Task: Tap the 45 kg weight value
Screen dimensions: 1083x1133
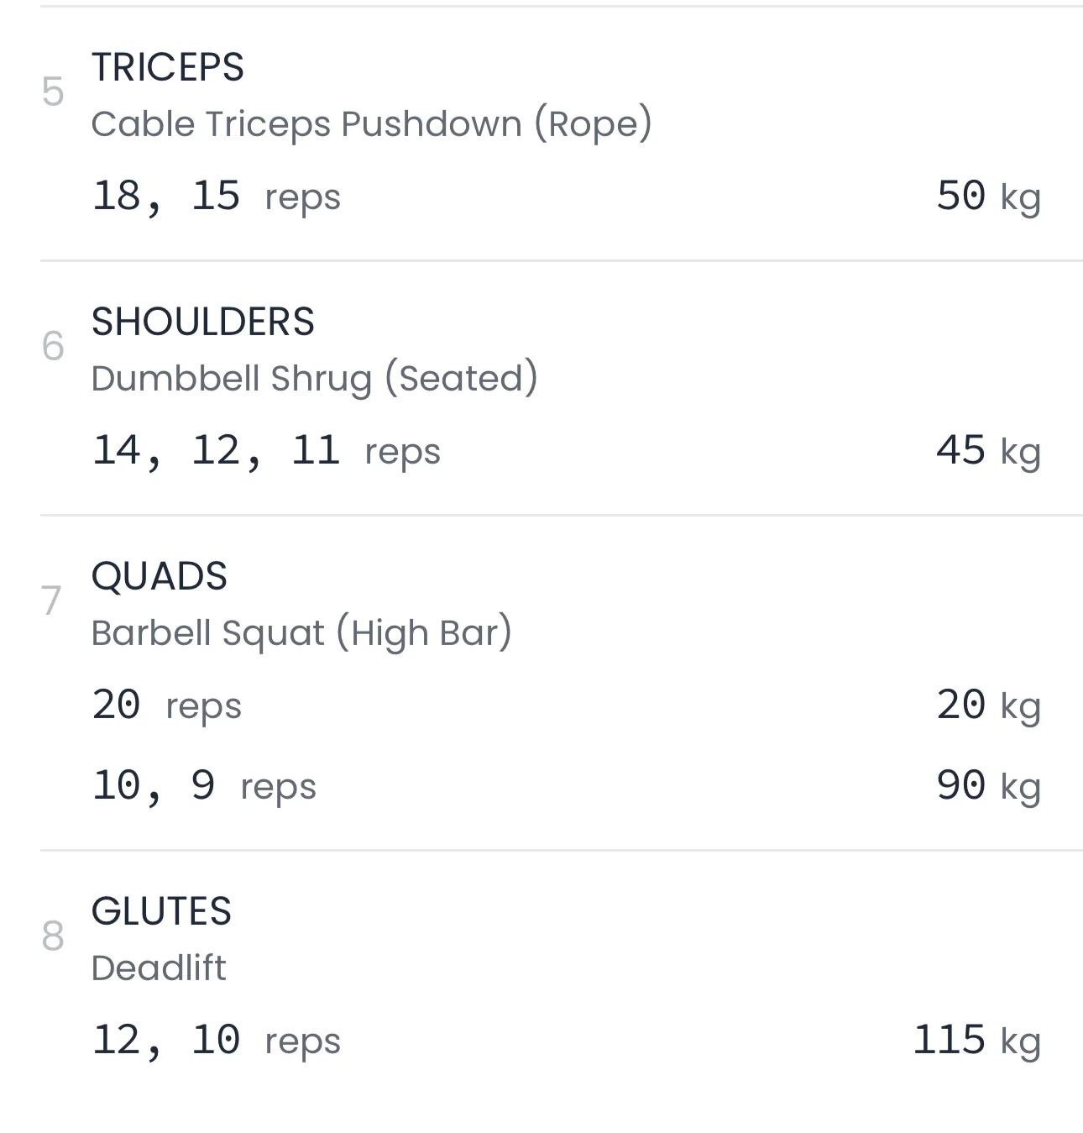Action: pos(987,451)
